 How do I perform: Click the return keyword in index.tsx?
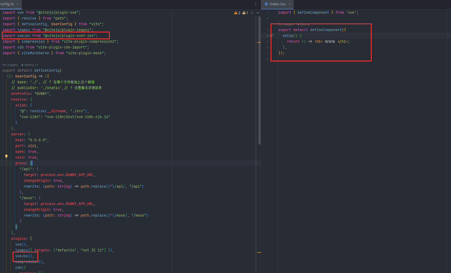(293, 42)
